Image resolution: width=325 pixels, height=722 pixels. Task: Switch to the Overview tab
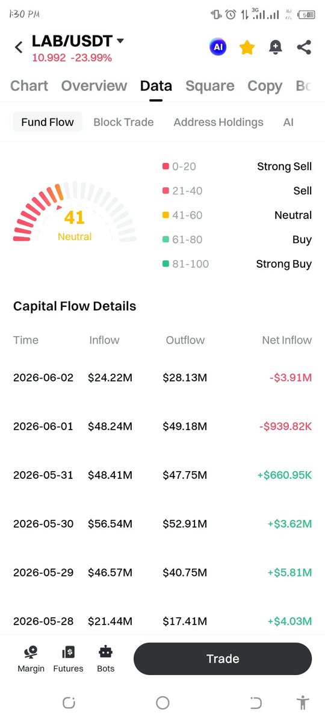[x=94, y=86]
